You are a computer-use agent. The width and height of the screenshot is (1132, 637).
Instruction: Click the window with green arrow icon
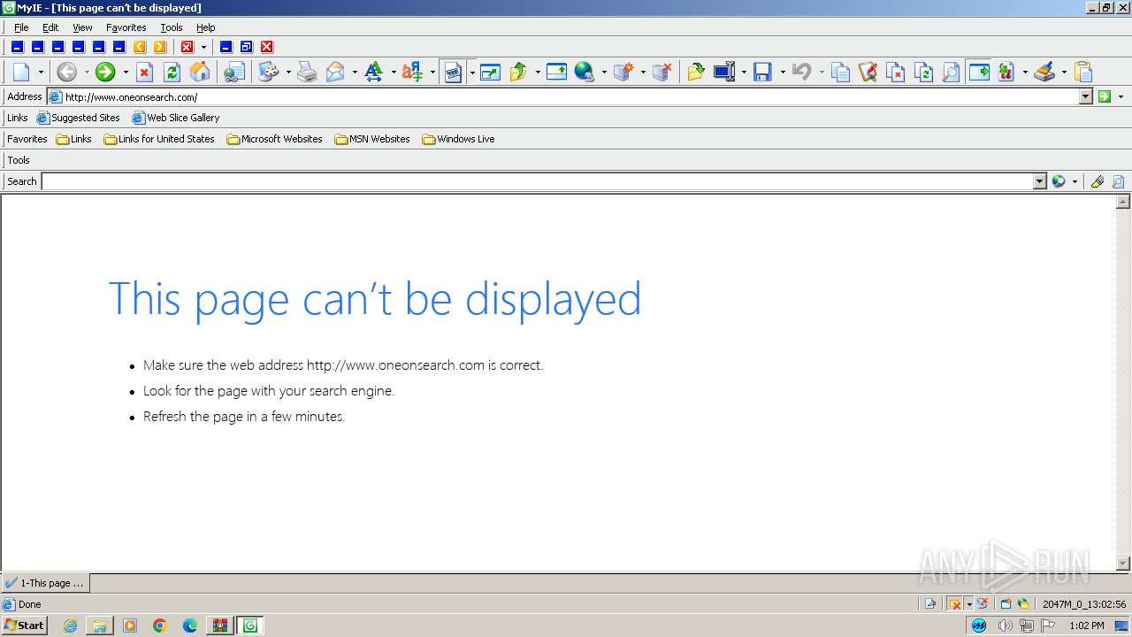(490, 72)
